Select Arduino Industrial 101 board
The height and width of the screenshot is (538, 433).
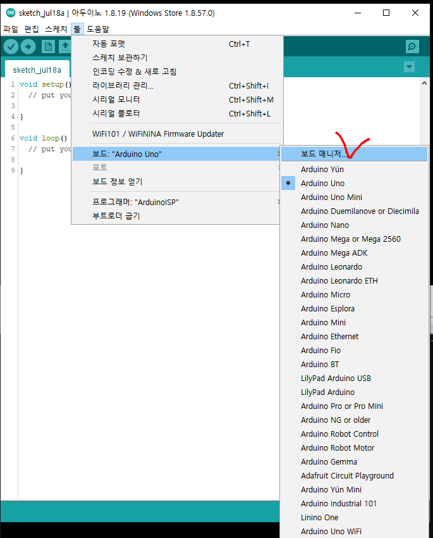(x=354, y=503)
